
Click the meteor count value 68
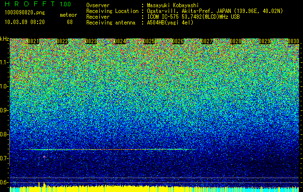[70, 22]
